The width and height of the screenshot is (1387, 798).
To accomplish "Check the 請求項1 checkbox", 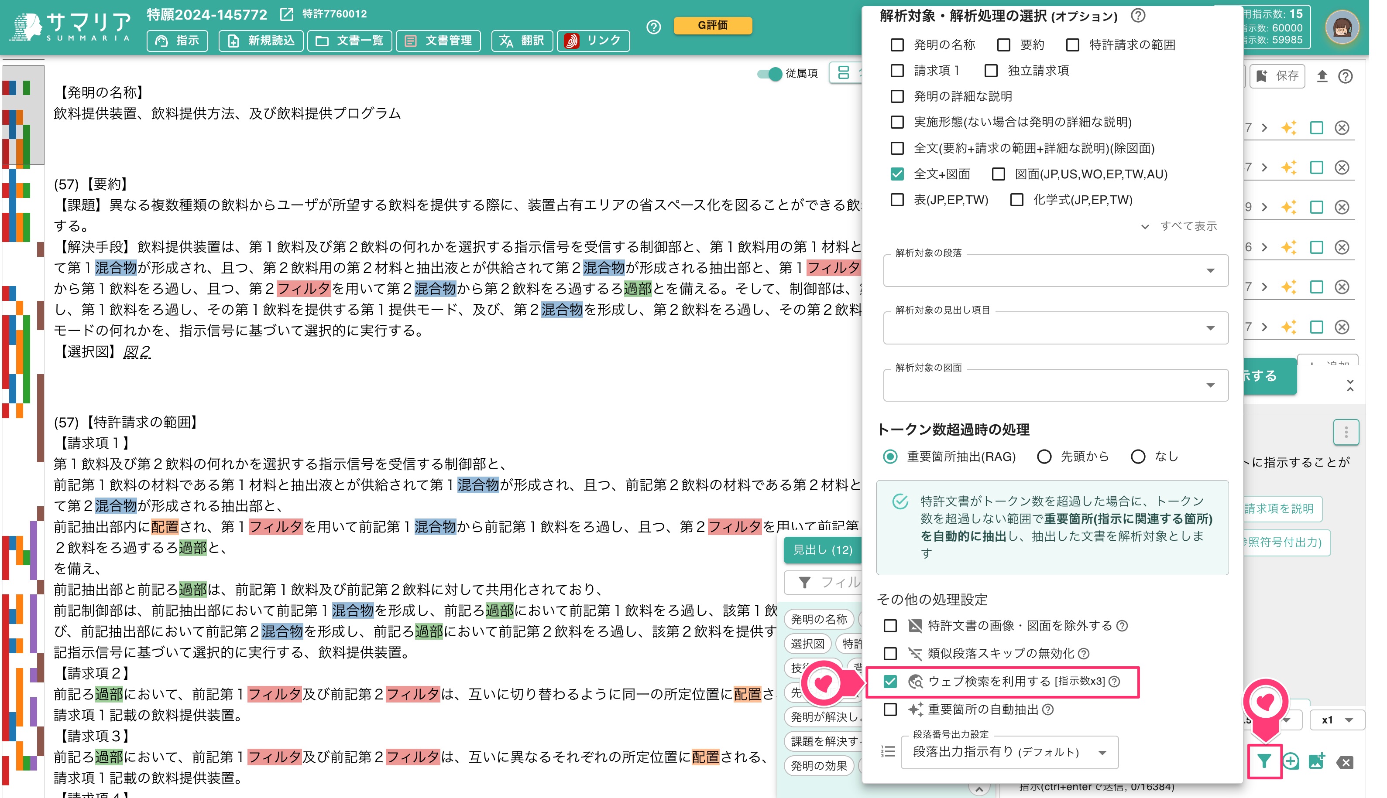I will point(897,71).
